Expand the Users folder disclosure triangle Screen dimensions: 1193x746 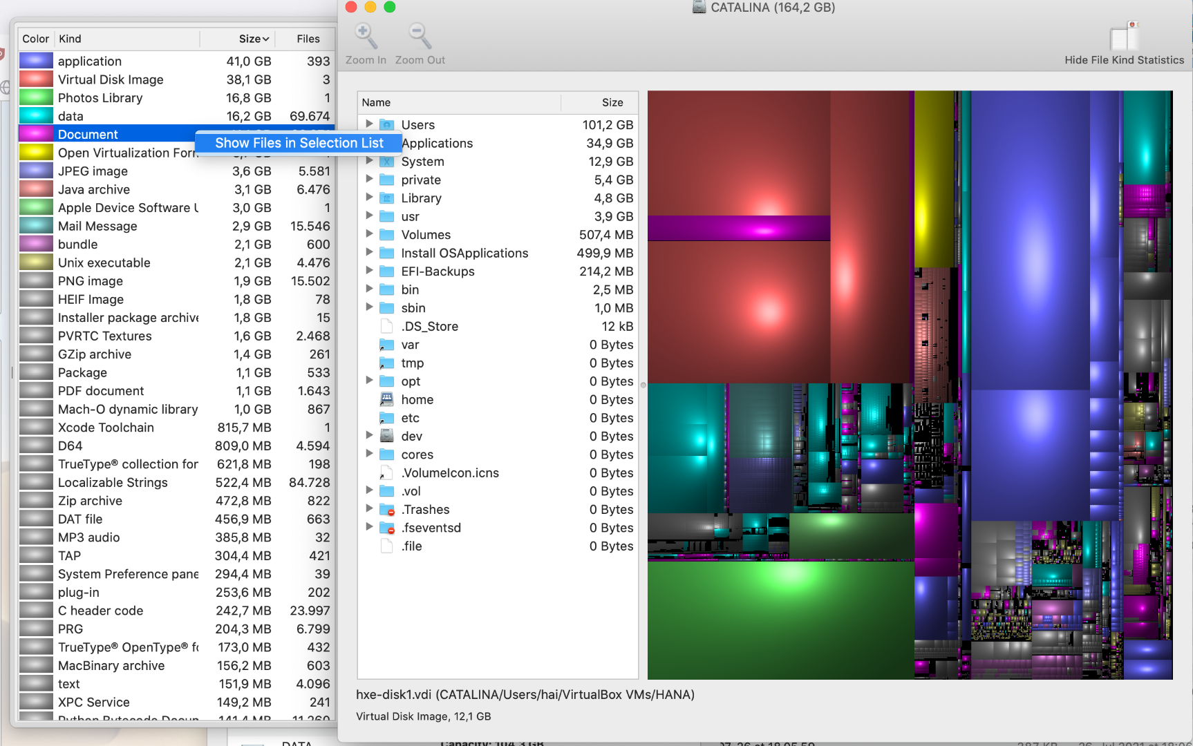pyautogui.click(x=369, y=124)
